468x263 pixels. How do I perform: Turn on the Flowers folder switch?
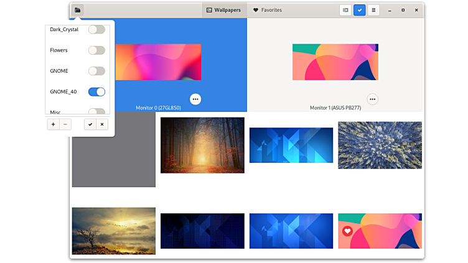tap(96, 50)
